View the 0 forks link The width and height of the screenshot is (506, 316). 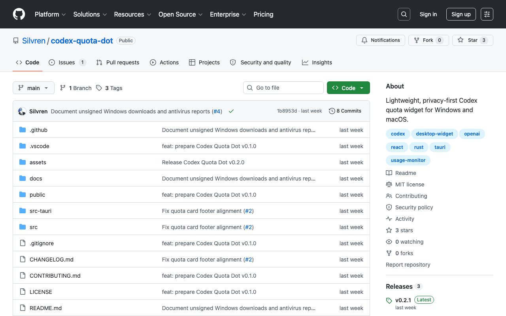pyautogui.click(x=399, y=253)
